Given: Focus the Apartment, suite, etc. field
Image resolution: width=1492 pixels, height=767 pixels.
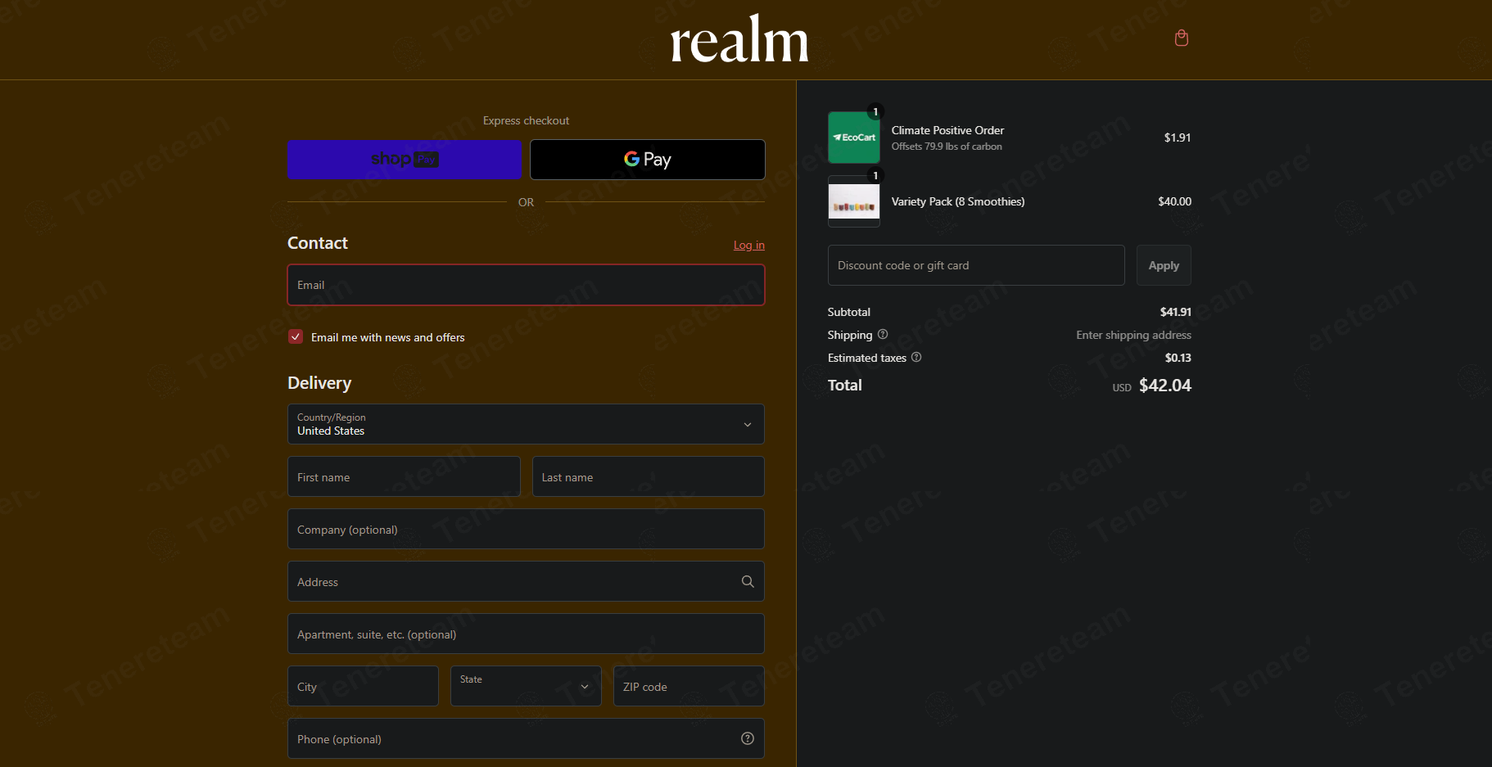Looking at the screenshot, I should click(526, 634).
